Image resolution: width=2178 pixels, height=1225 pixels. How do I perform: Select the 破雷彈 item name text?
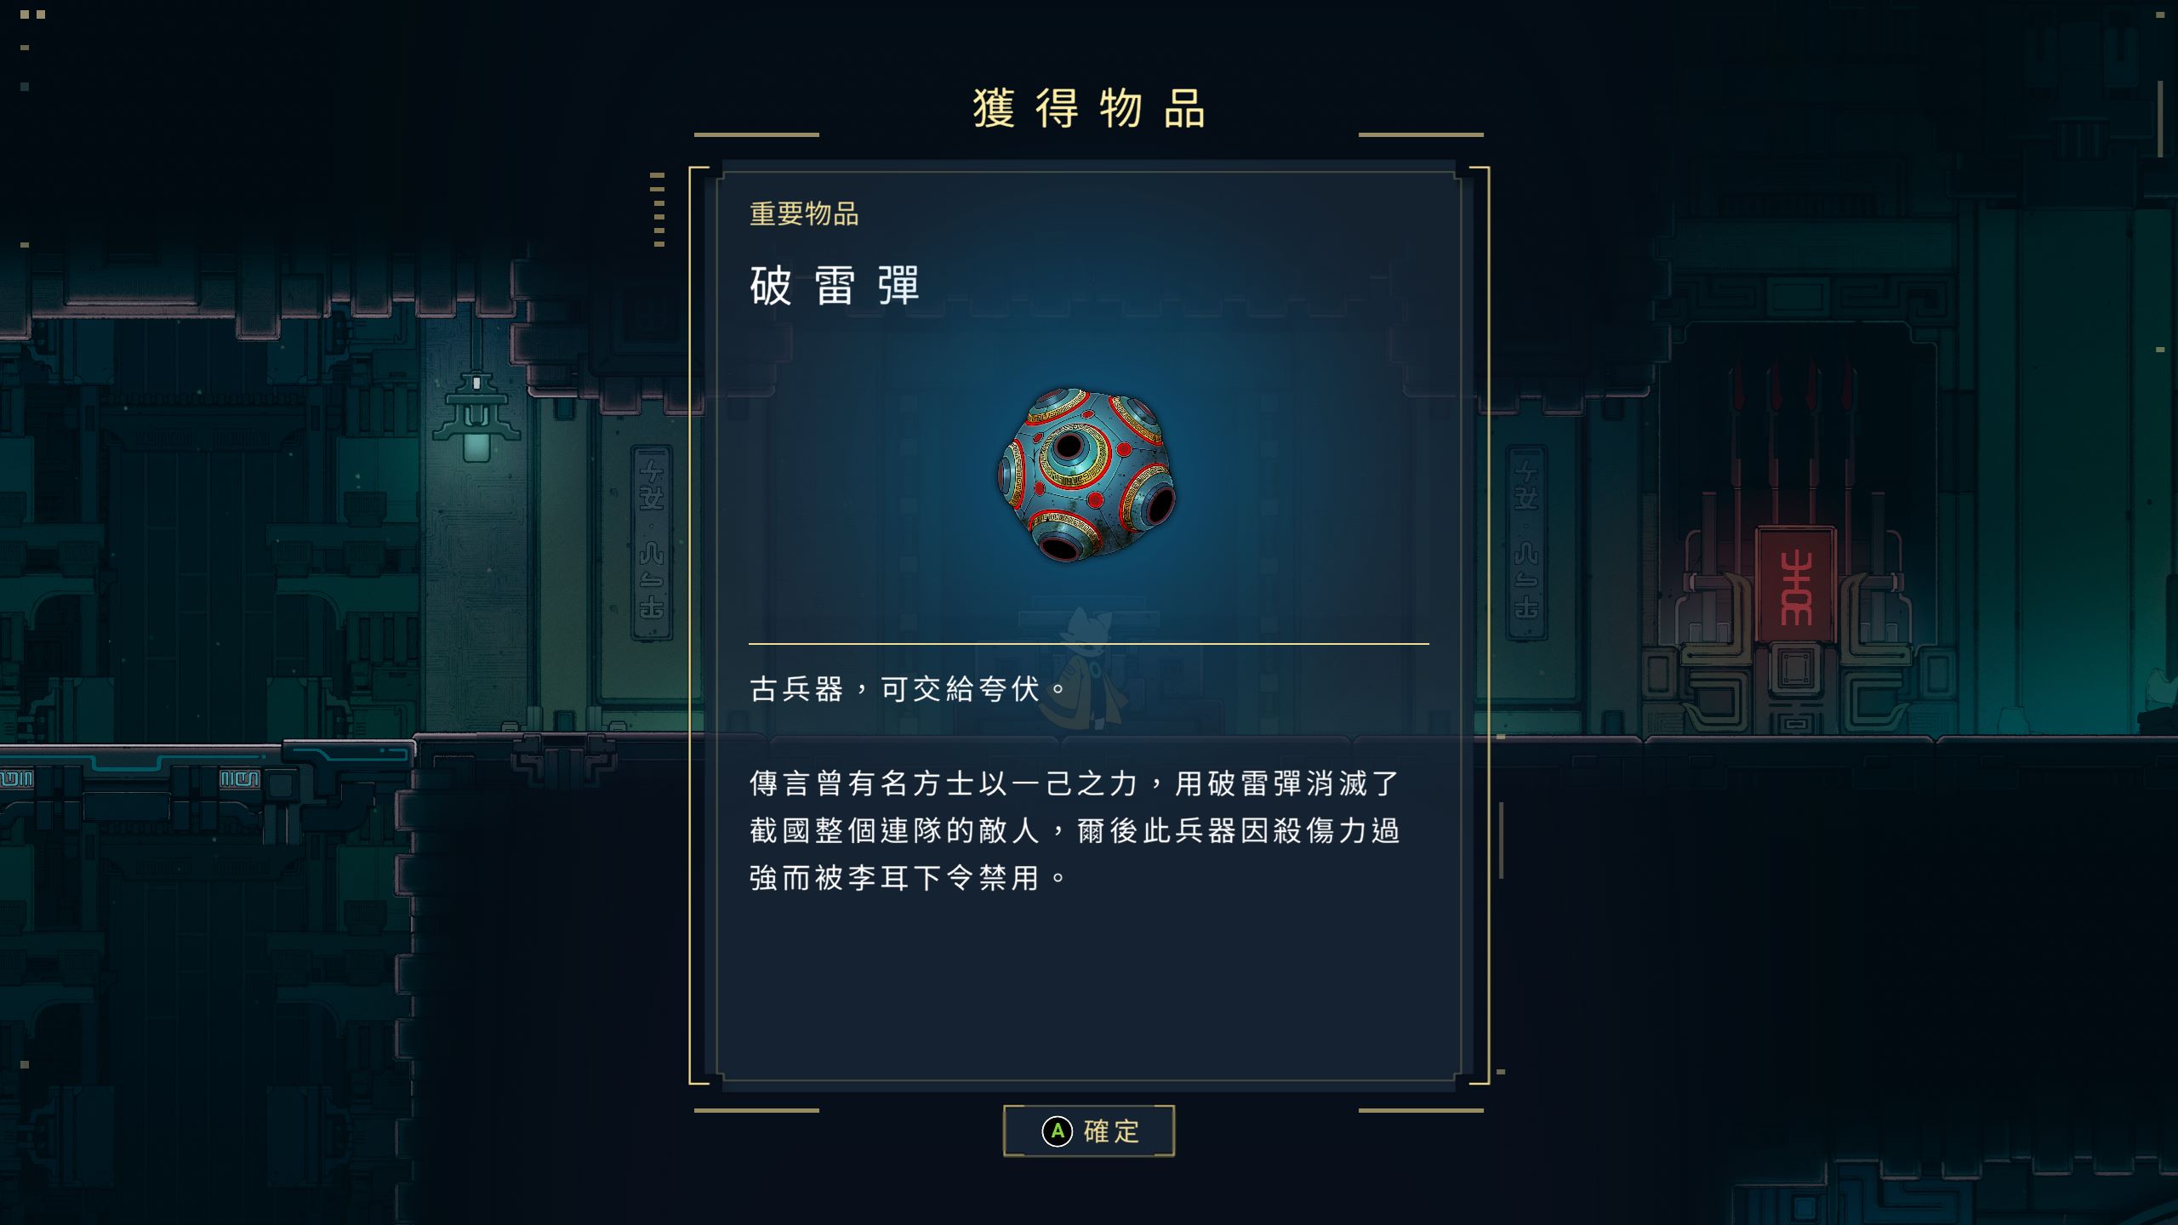click(835, 285)
